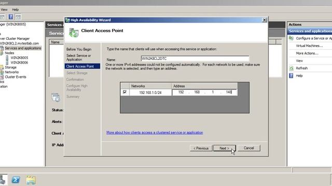Click the Networks column header in the address table
Screen dimensions: 332x186
[x=150, y=86]
